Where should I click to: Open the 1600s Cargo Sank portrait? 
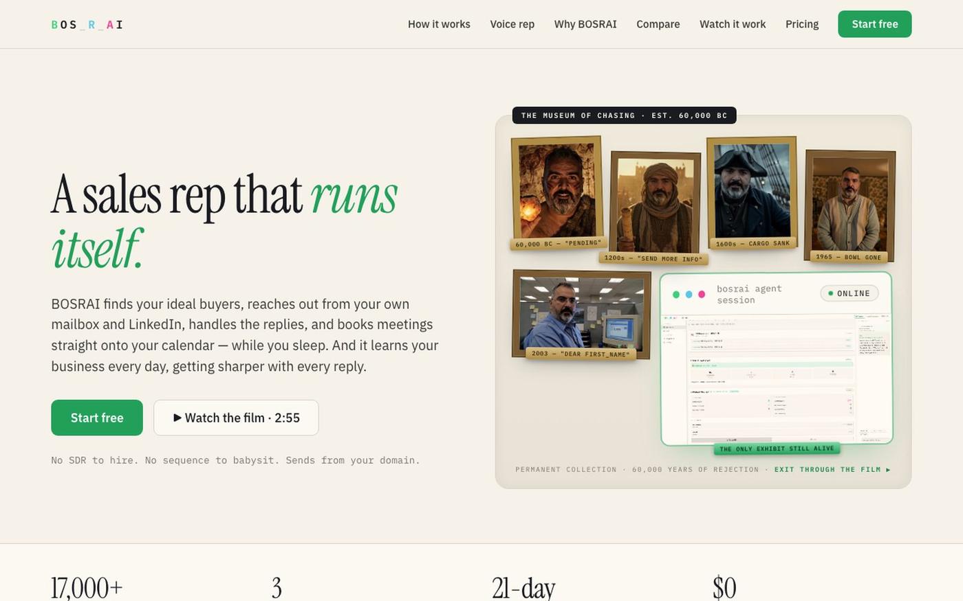[x=752, y=192]
